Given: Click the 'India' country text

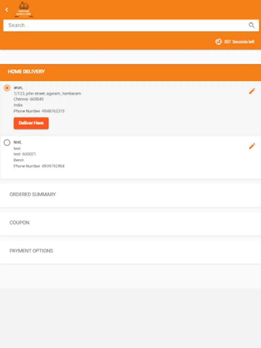Looking at the screenshot, I should [x=18, y=105].
